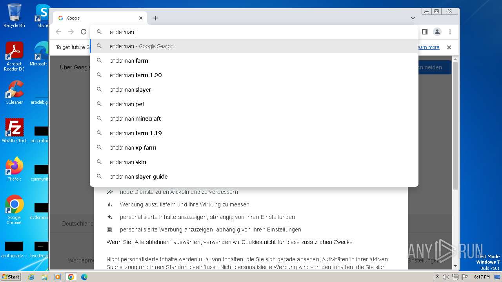Click the page scrollbar thumb

[x=455, y=125]
